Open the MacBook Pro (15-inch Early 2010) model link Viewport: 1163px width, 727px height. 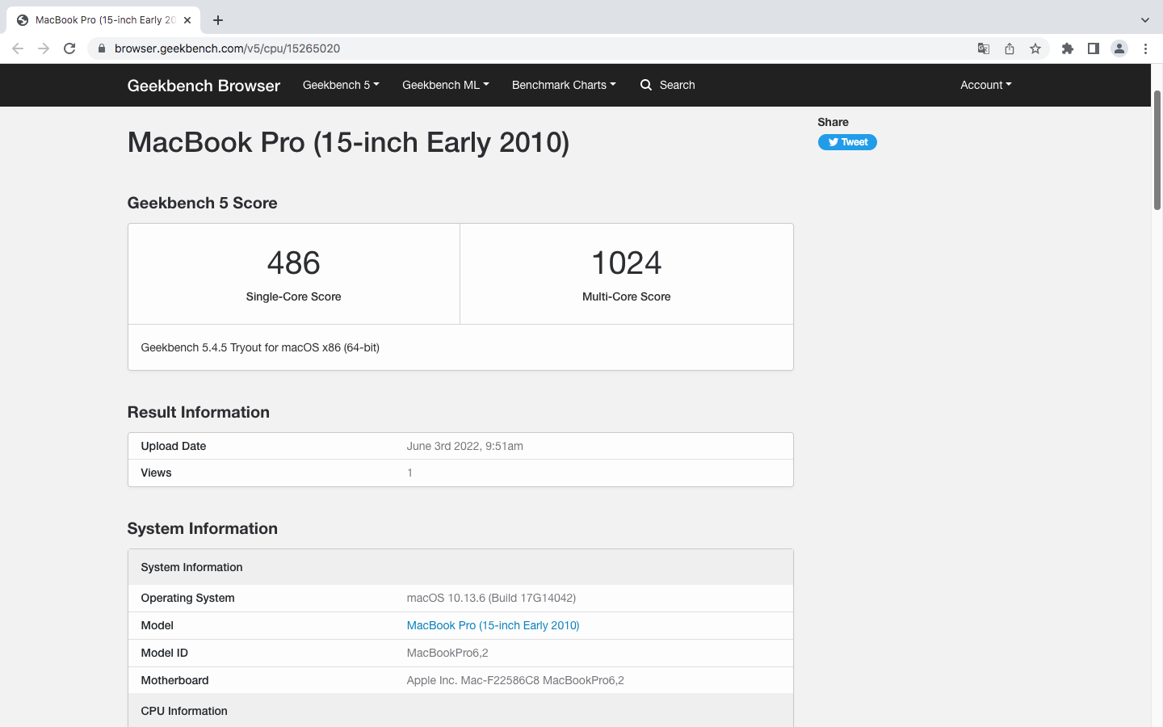tap(493, 625)
